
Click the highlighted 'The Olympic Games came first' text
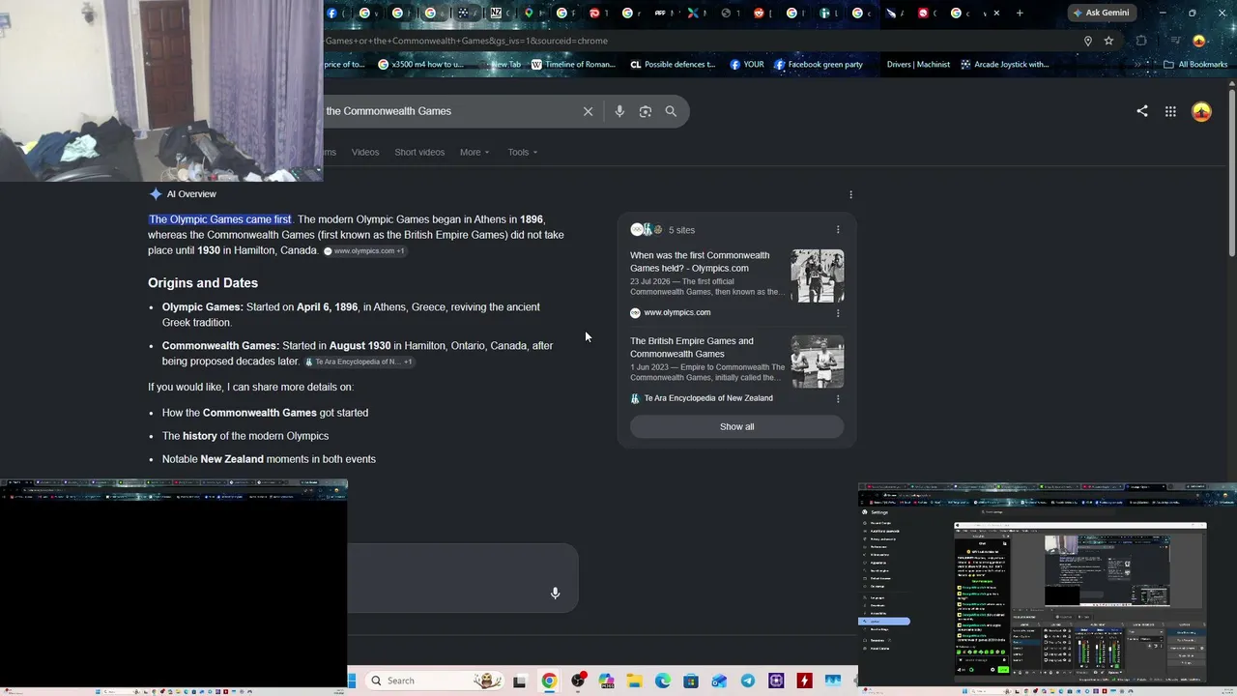coord(220,219)
